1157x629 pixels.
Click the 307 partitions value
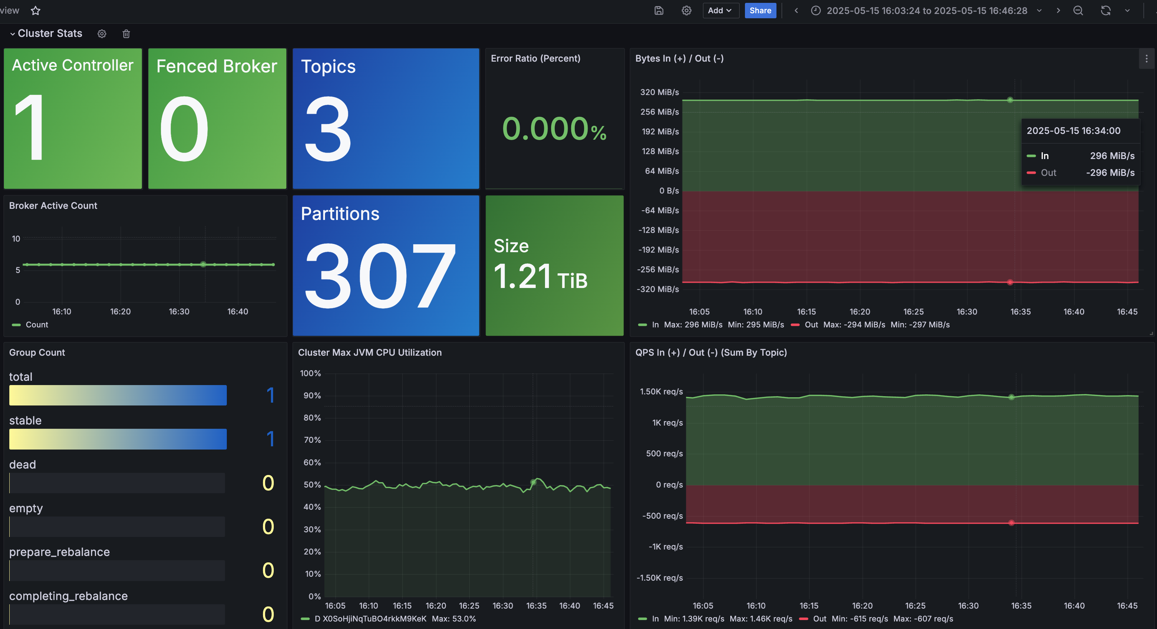tap(380, 276)
